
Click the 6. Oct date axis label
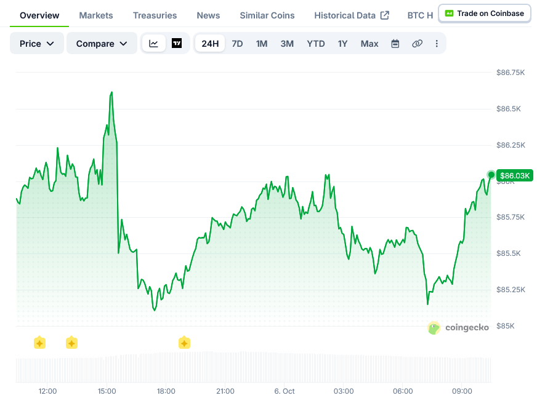[x=285, y=391]
